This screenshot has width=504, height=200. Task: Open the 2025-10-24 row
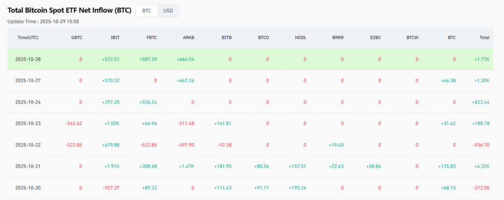tap(28, 102)
